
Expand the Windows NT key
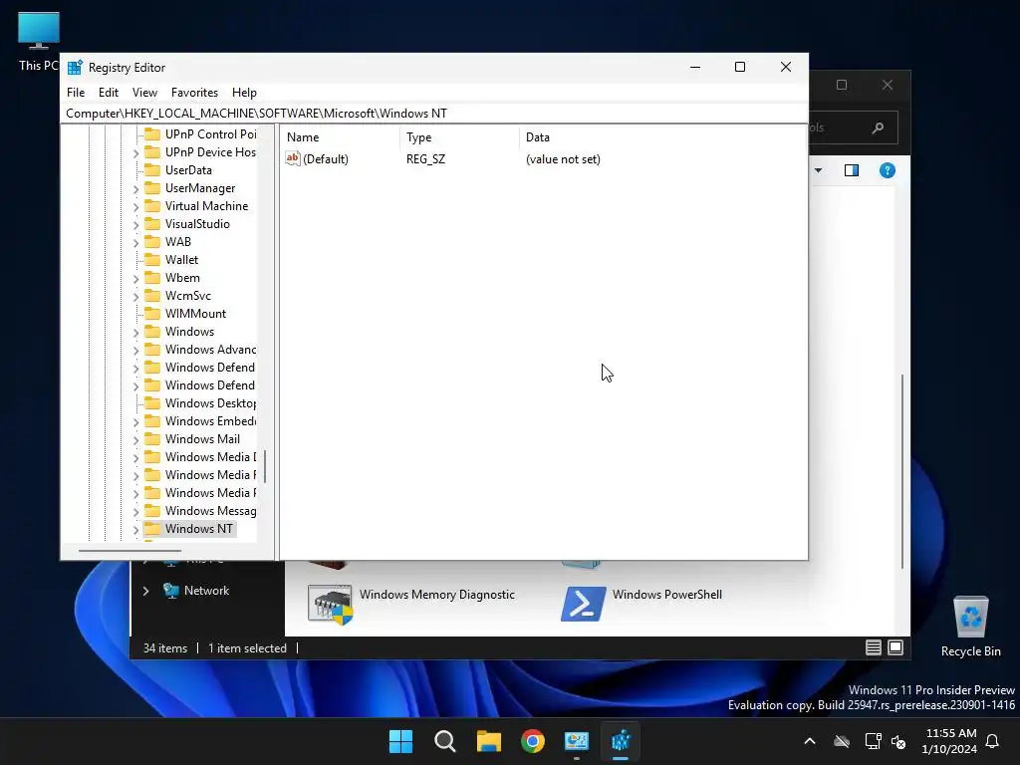click(135, 530)
